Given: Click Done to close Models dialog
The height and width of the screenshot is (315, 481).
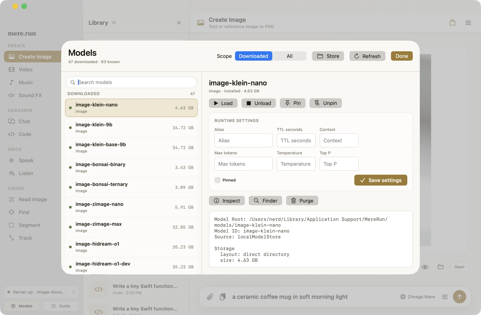Looking at the screenshot, I should pyautogui.click(x=402, y=56).
